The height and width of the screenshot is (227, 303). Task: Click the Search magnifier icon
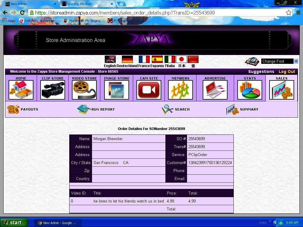167,109
